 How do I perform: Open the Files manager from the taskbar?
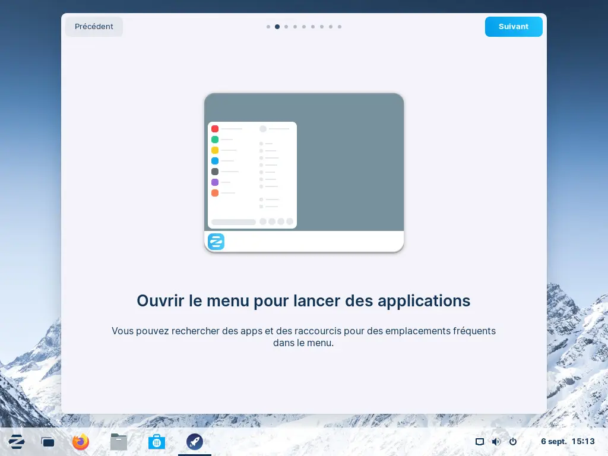coord(119,442)
